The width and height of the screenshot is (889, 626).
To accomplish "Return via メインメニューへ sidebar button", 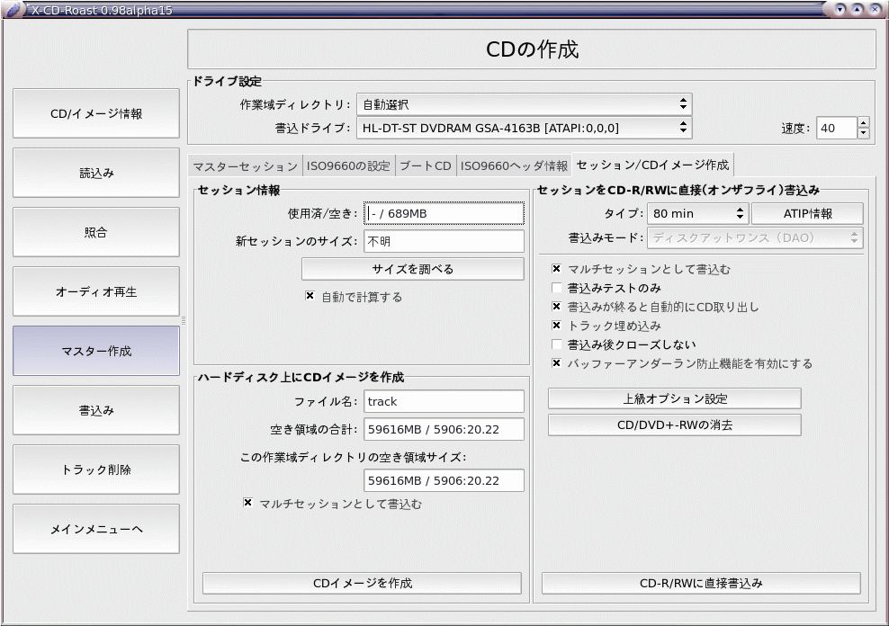I will (96, 529).
